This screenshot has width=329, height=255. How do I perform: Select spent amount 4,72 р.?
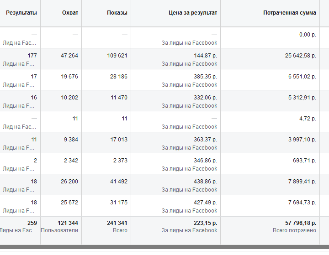tap(308, 119)
